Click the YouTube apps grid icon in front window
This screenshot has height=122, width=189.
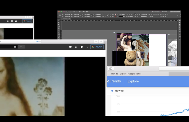point(76,47)
